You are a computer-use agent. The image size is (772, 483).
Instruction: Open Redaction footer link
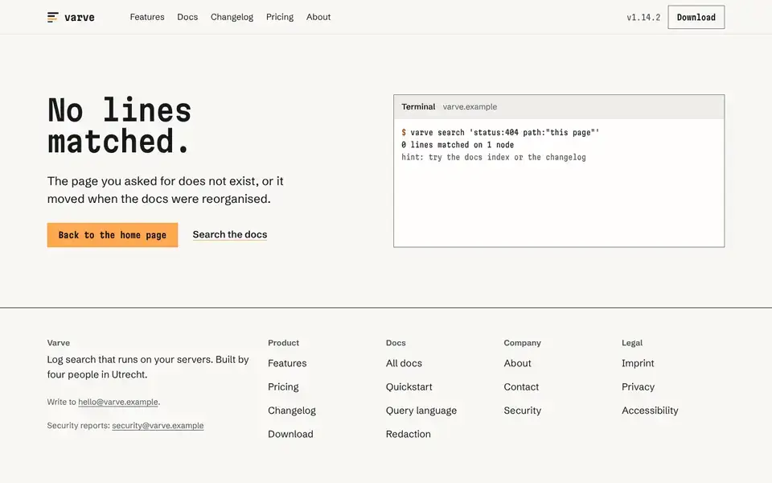pyautogui.click(x=409, y=434)
